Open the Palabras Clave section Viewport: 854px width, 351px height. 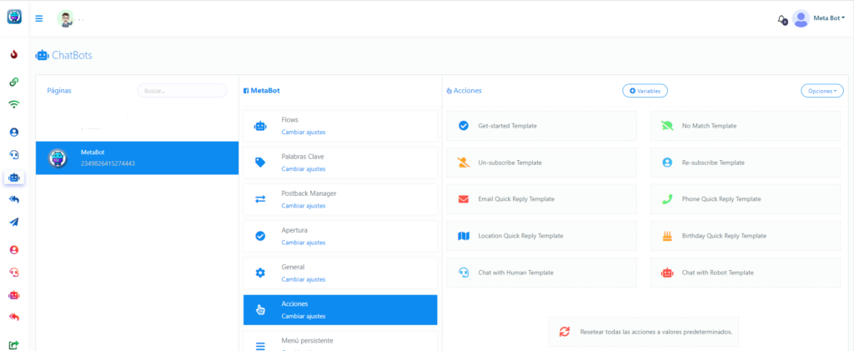[x=340, y=163]
